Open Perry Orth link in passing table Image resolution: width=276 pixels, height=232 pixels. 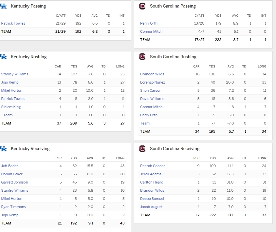click(149, 23)
